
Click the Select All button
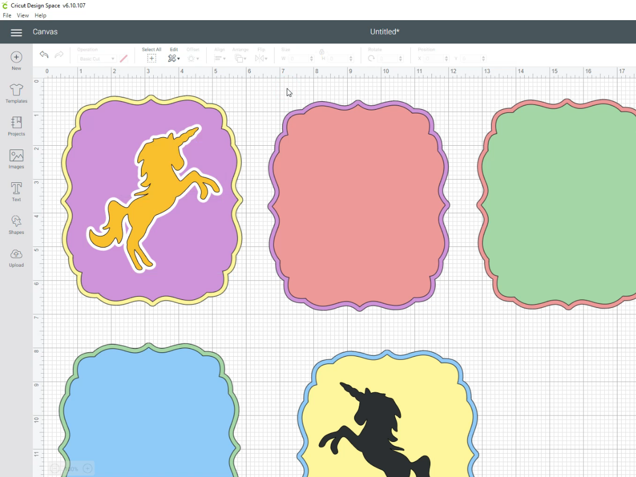[152, 58]
